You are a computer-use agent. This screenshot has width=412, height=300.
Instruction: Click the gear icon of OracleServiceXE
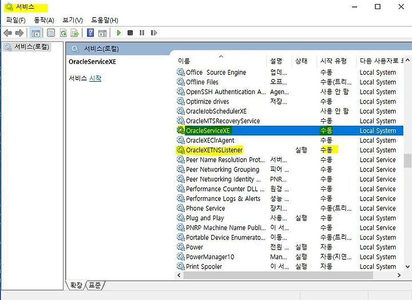tap(180, 130)
